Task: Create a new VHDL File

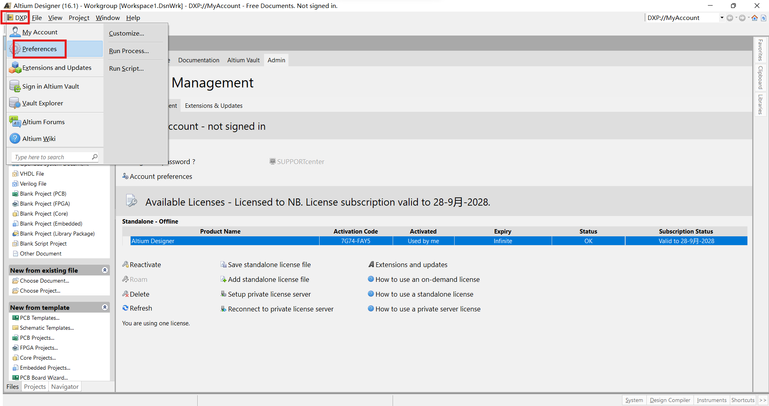Action: coord(28,174)
